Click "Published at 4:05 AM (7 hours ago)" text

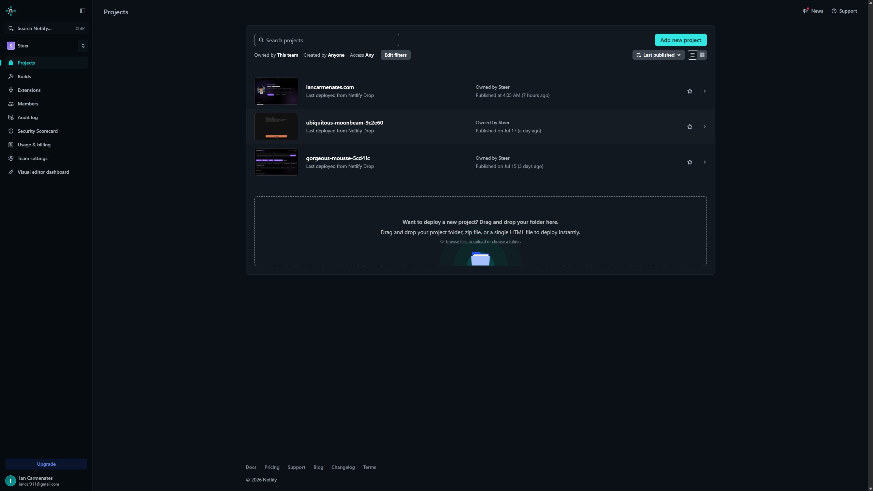pos(512,95)
